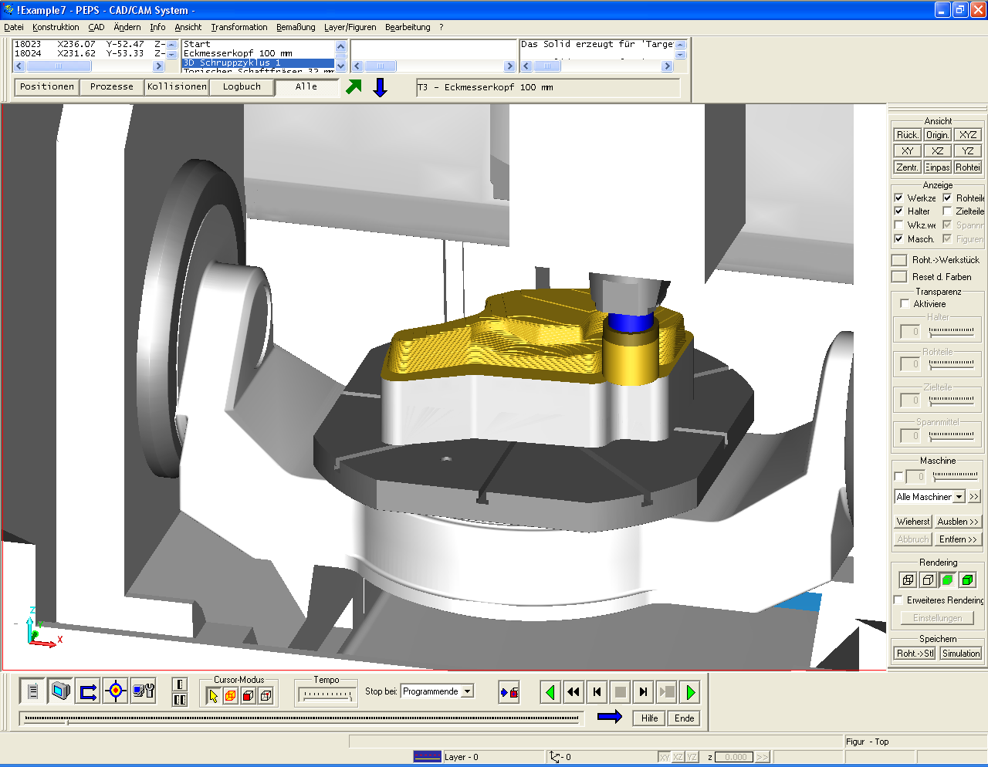The height and width of the screenshot is (767, 988).
Task: Select split pane layout icon
Action: click(x=180, y=699)
